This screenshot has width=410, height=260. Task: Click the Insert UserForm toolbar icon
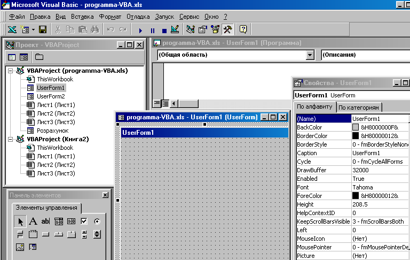click(25, 29)
